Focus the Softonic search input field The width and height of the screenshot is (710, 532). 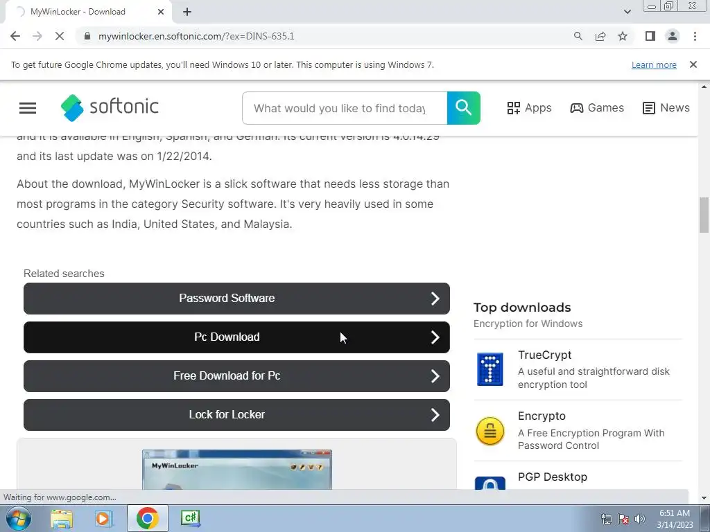coord(345,108)
